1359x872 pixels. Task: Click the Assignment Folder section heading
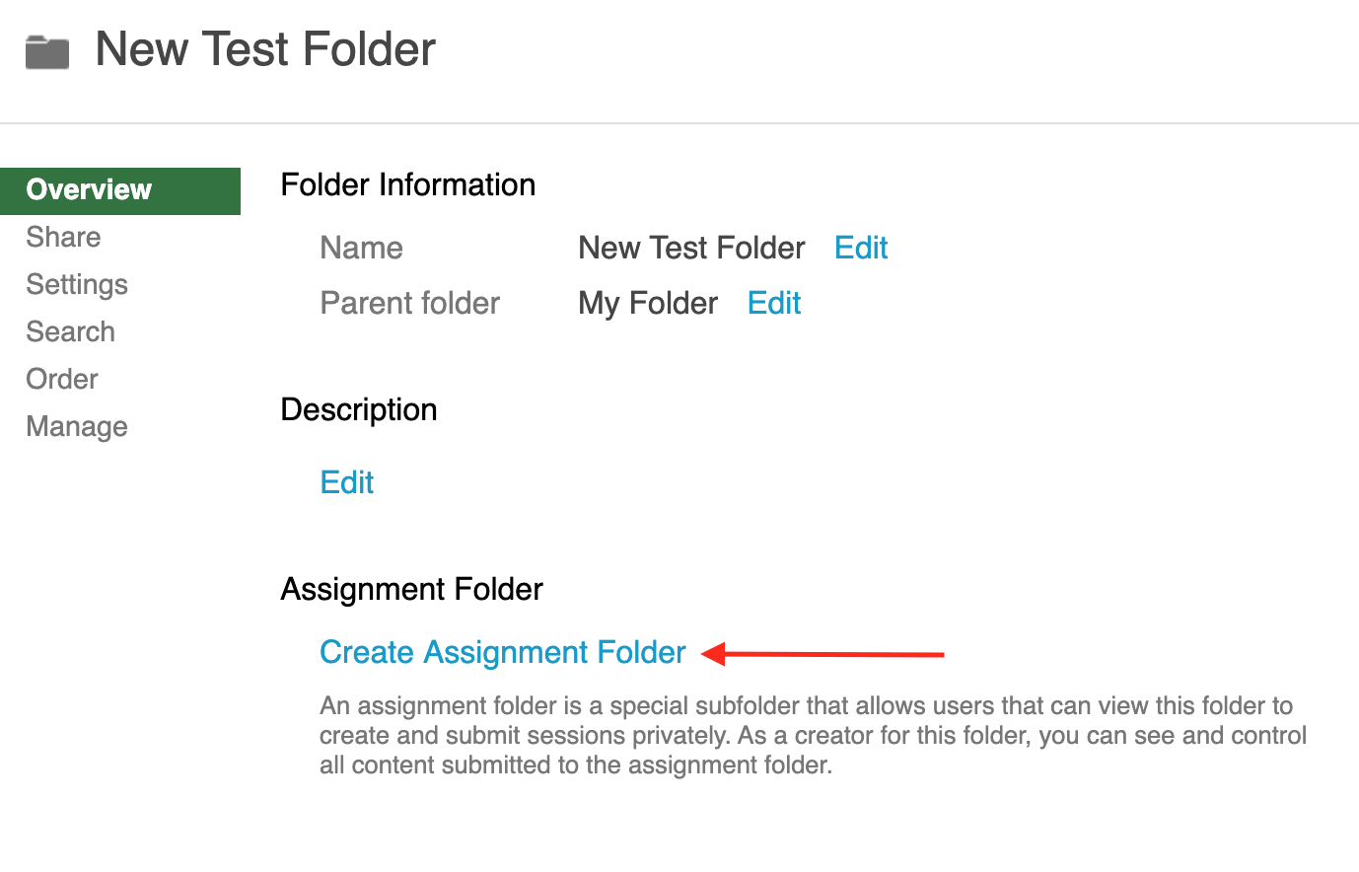tap(412, 589)
